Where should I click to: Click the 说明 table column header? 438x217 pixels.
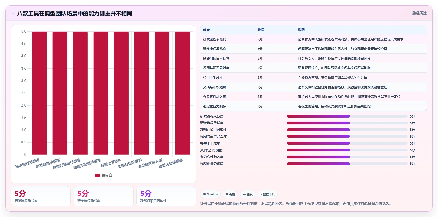(301, 30)
